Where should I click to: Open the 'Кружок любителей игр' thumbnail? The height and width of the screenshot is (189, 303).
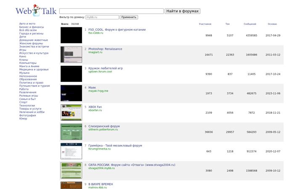tap(71, 73)
